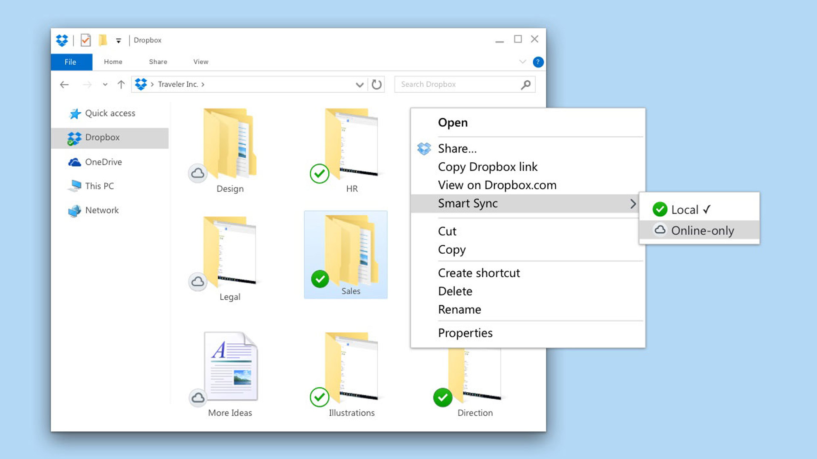
Task: Click the cloud badge on More Ideas
Action: coord(198,398)
